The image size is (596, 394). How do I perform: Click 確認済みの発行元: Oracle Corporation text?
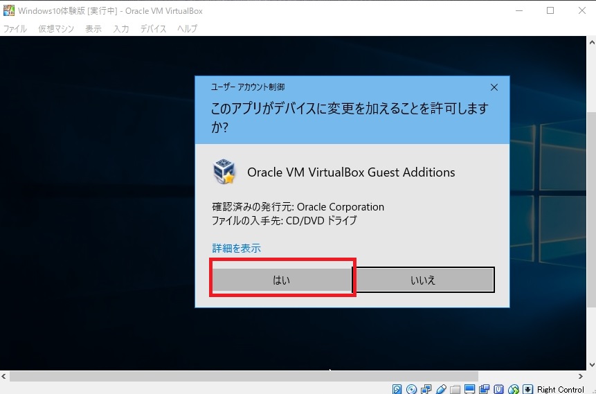point(298,207)
